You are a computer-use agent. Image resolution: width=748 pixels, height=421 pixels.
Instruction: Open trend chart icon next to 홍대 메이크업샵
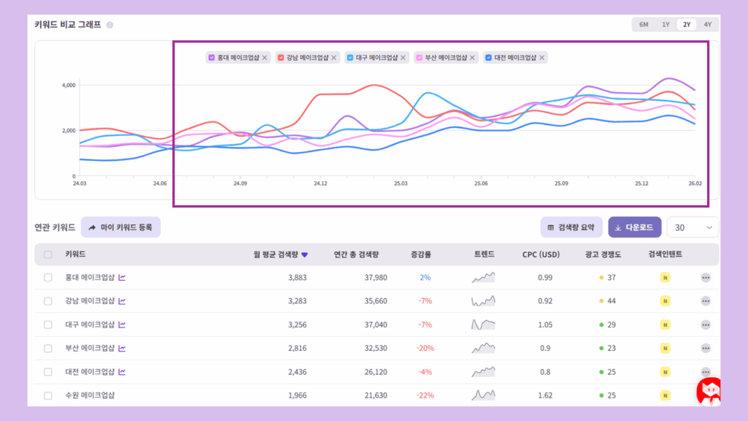122,278
